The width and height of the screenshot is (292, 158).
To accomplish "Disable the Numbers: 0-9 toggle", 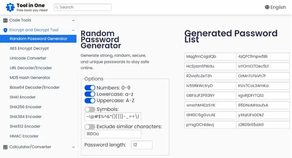I will pos(90,88).
